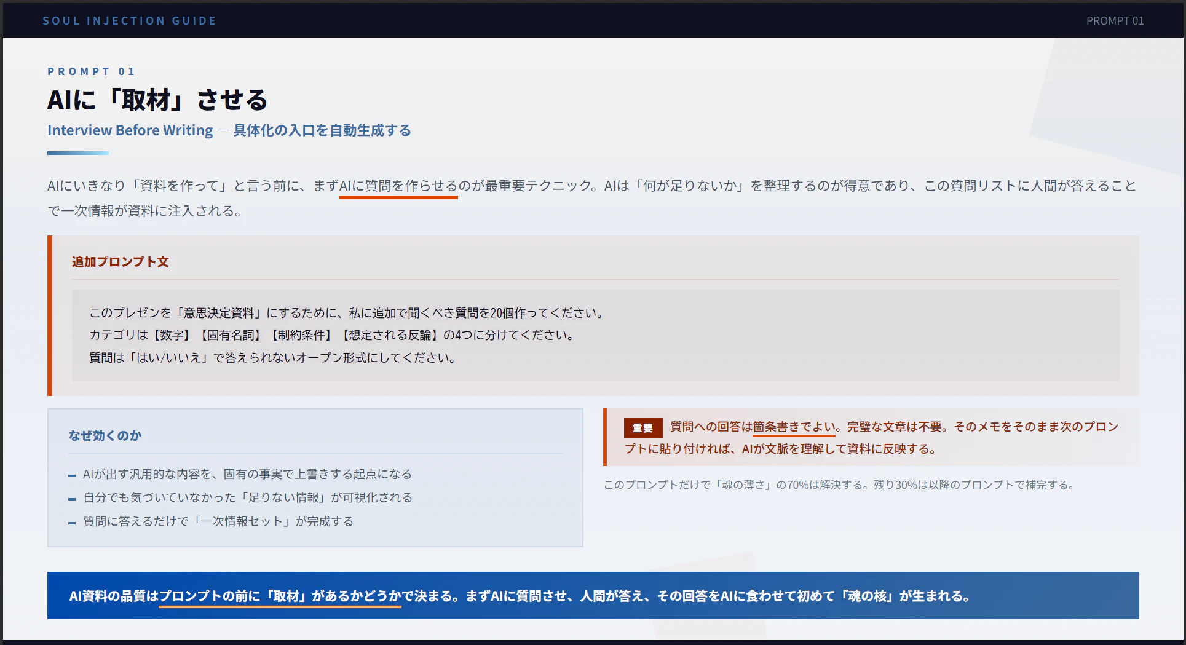This screenshot has height=645, width=1186.
Task: Click underlined プロンプトの前に「取材」がある in banner
Action: [x=280, y=596]
